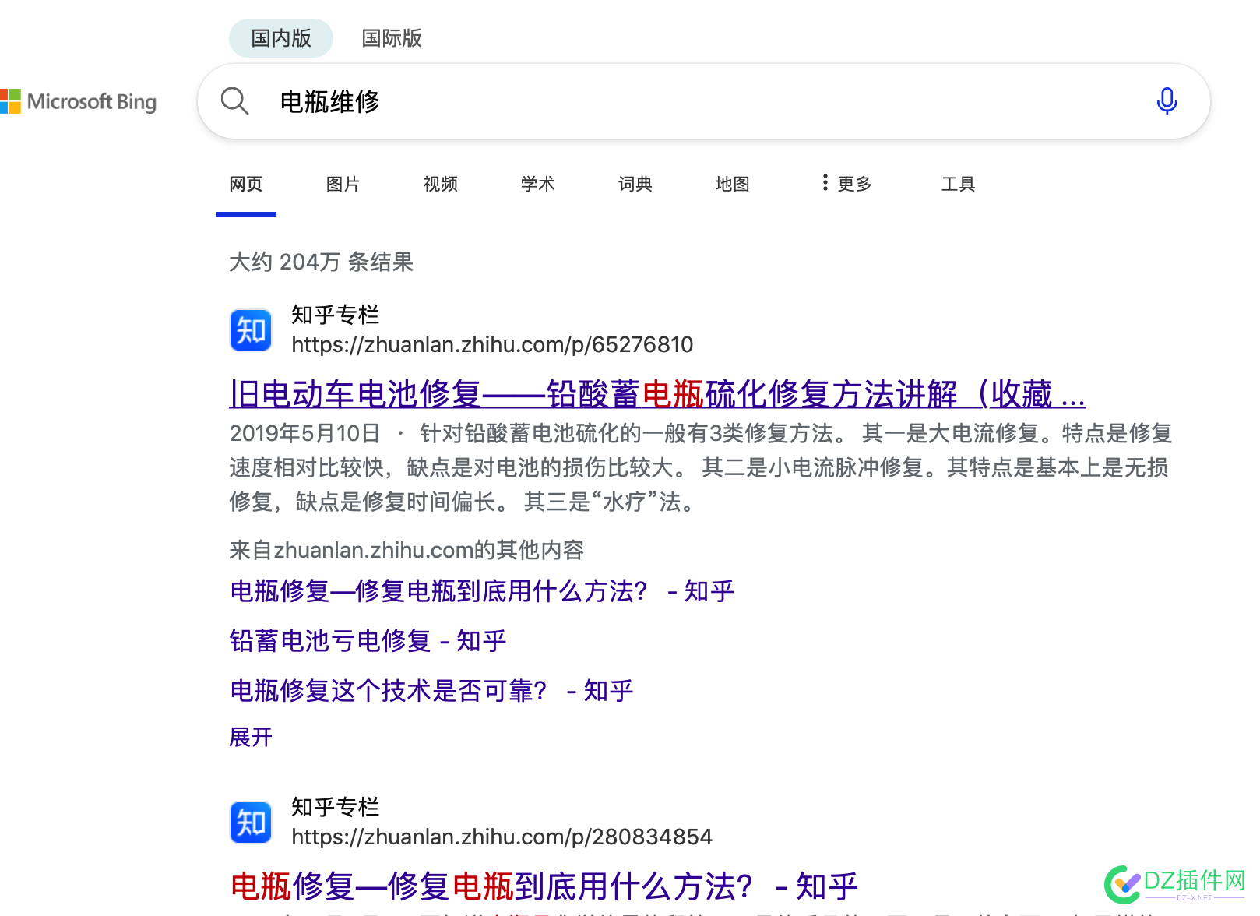Open 电瓶修复这个技术是否可靠 link
The height and width of the screenshot is (916, 1260).
pyautogui.click(x=431, y=691)
